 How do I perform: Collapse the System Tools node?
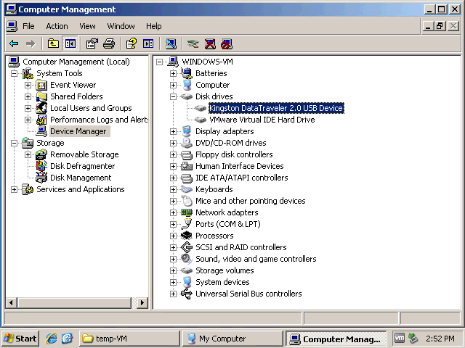click(x=14, y=73)
